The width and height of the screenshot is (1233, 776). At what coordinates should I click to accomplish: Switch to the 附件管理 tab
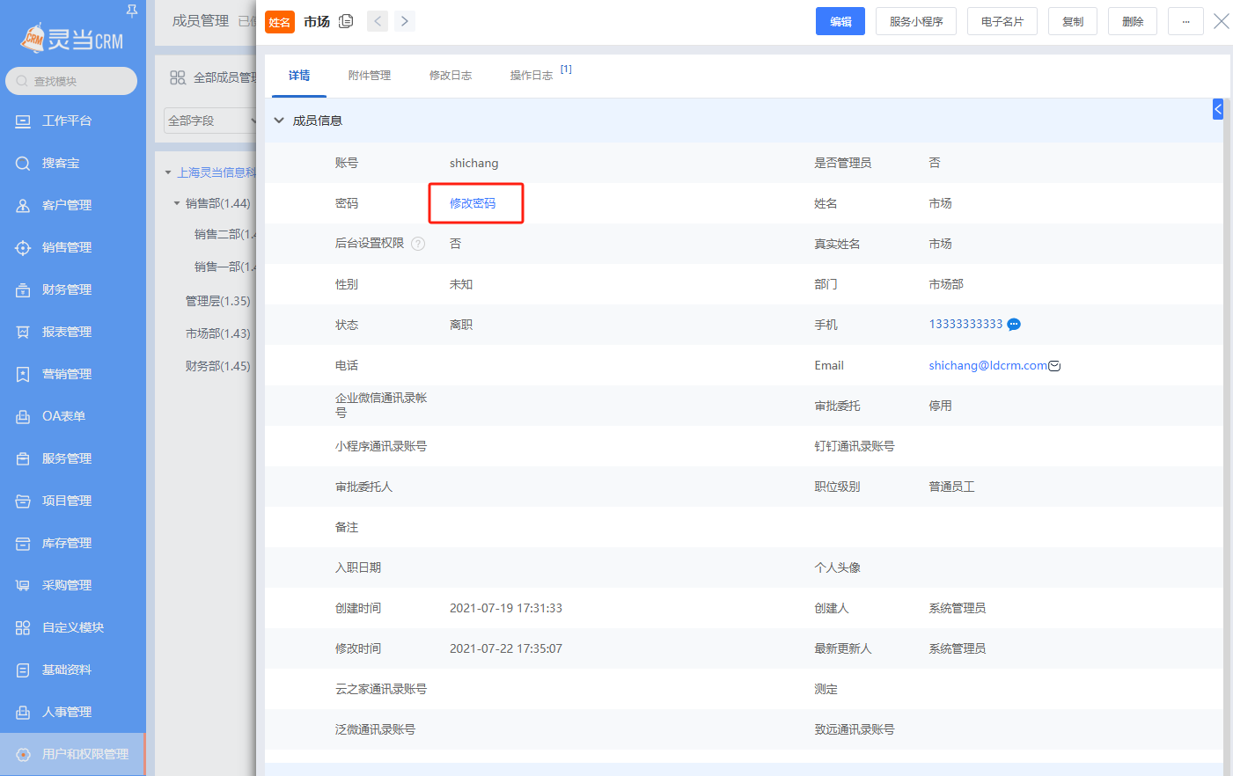tap(369, 76)
